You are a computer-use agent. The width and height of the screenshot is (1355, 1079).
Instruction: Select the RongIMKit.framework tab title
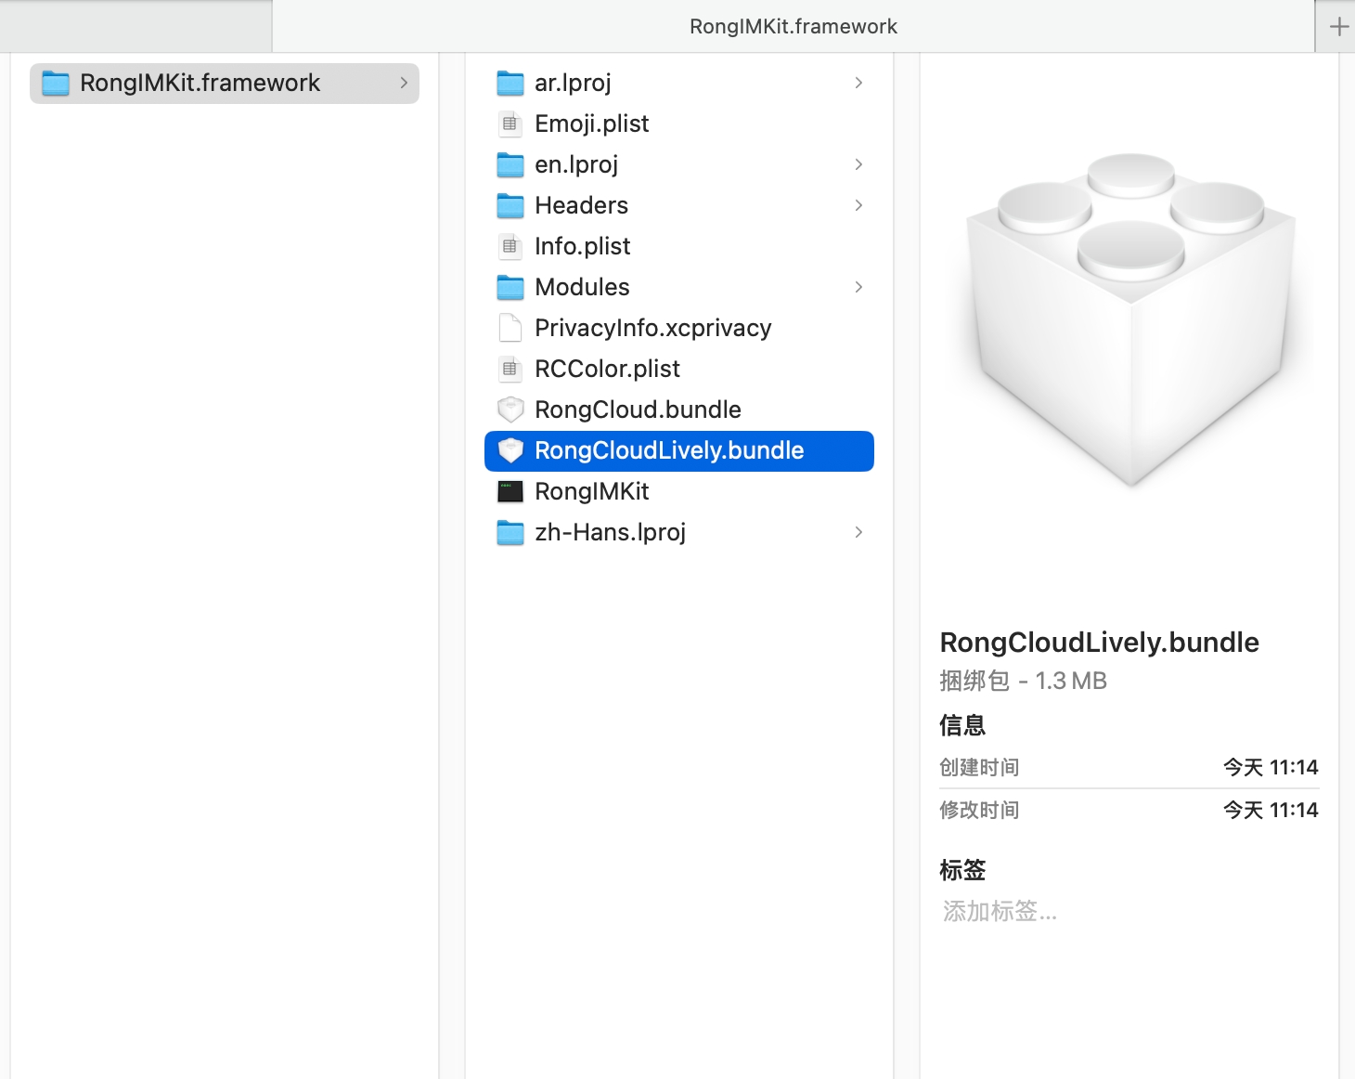pos(793,26)
